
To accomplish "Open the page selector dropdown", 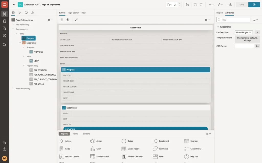I will [170, 5].
